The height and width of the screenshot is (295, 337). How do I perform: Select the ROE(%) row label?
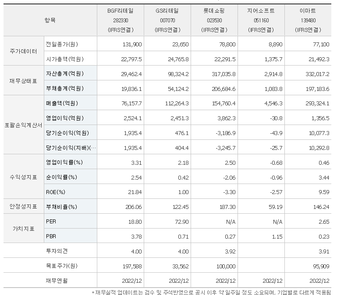[x=56, y=192]
